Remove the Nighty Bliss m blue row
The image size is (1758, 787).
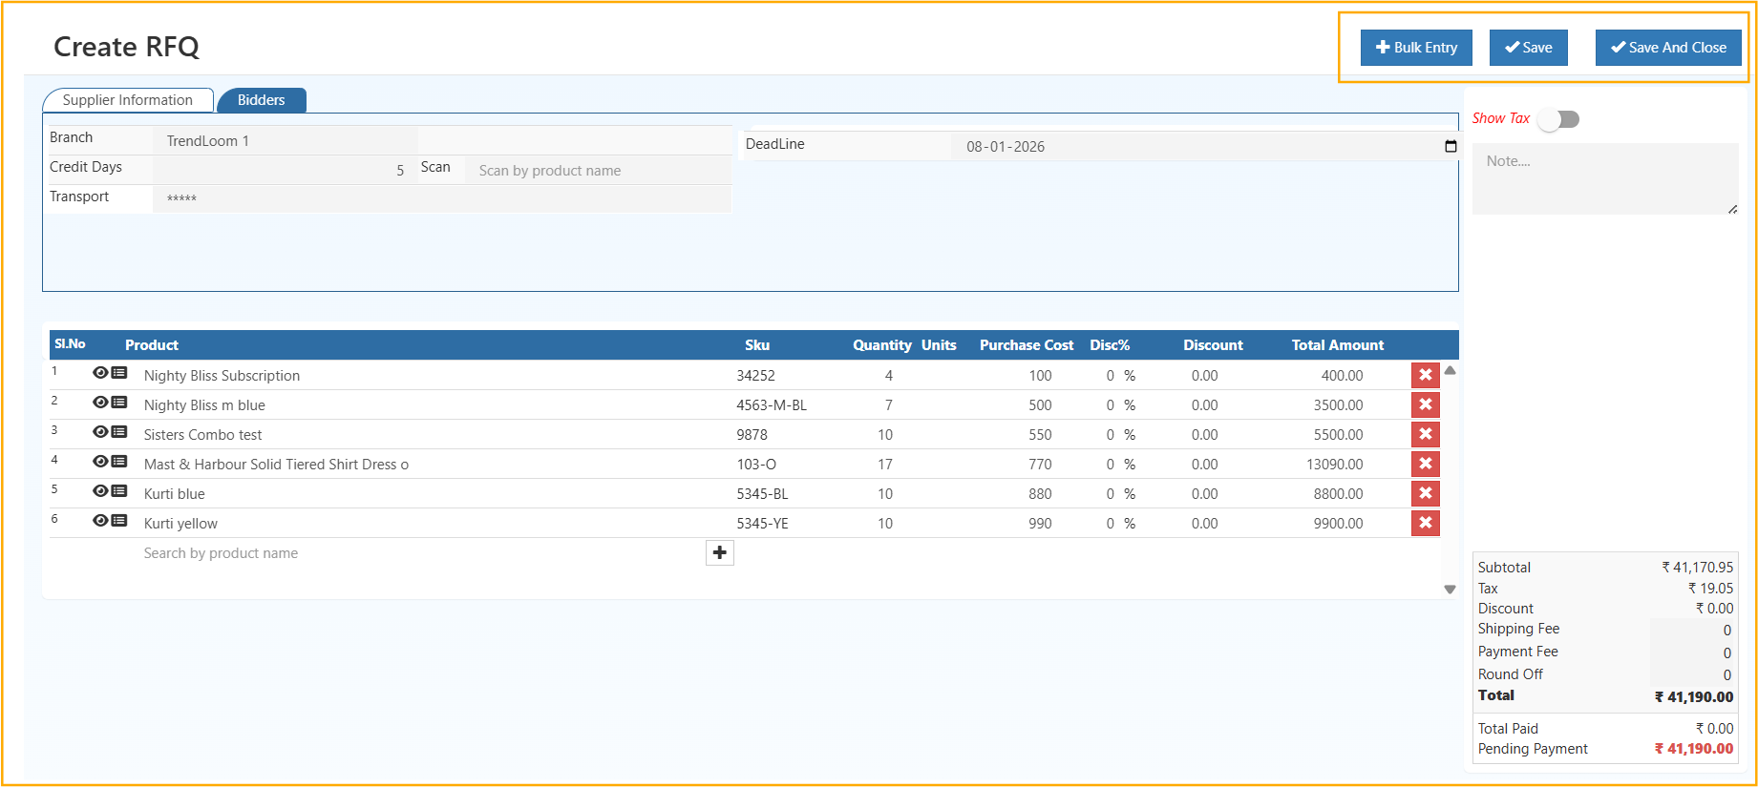click(1426, 404)
